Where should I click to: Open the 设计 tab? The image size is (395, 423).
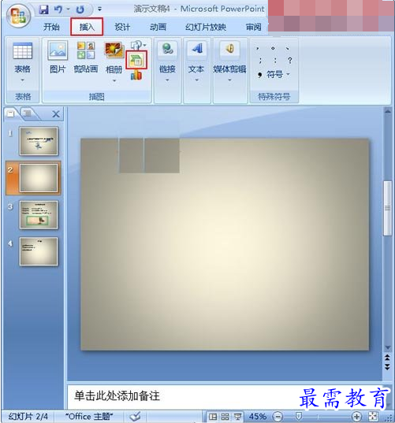[122, 27]
